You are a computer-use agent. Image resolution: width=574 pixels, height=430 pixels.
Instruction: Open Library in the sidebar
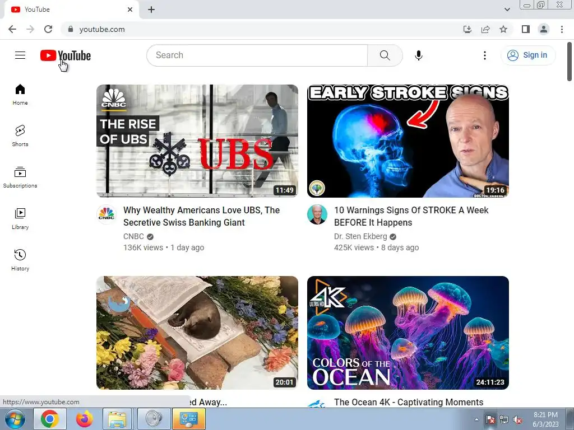[x=20, y=219]
